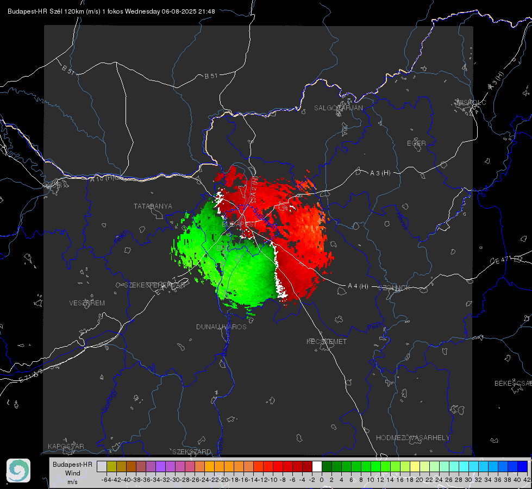The height and width of the screenshot is (489, 532).
Task: Click the Budapest-HR Wind m/s legend title
Action: coord(73,473)
